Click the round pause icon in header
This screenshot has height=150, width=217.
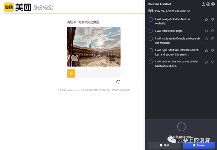coord(208,4)
